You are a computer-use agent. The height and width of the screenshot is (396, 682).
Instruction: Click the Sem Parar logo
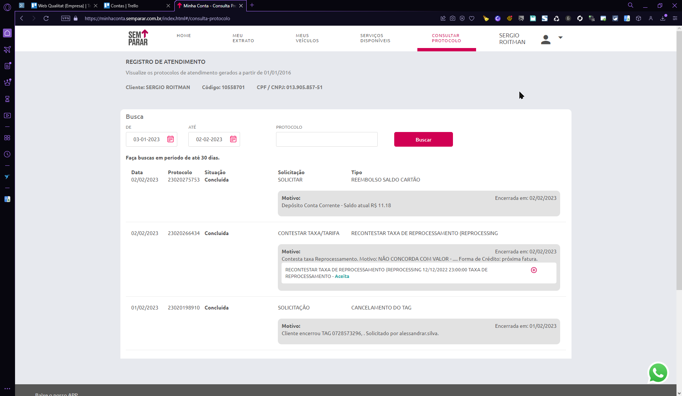(138, 38)
